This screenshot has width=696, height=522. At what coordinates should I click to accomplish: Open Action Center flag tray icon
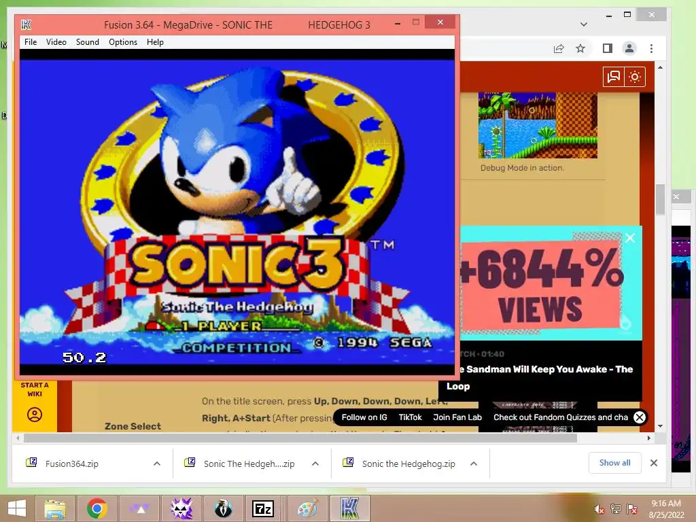[632, 509]
